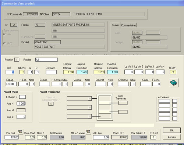Open the Prix Brut lookup icon

click(x=20, y=132)
